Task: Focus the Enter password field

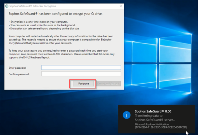Action: tap(81, 67)
